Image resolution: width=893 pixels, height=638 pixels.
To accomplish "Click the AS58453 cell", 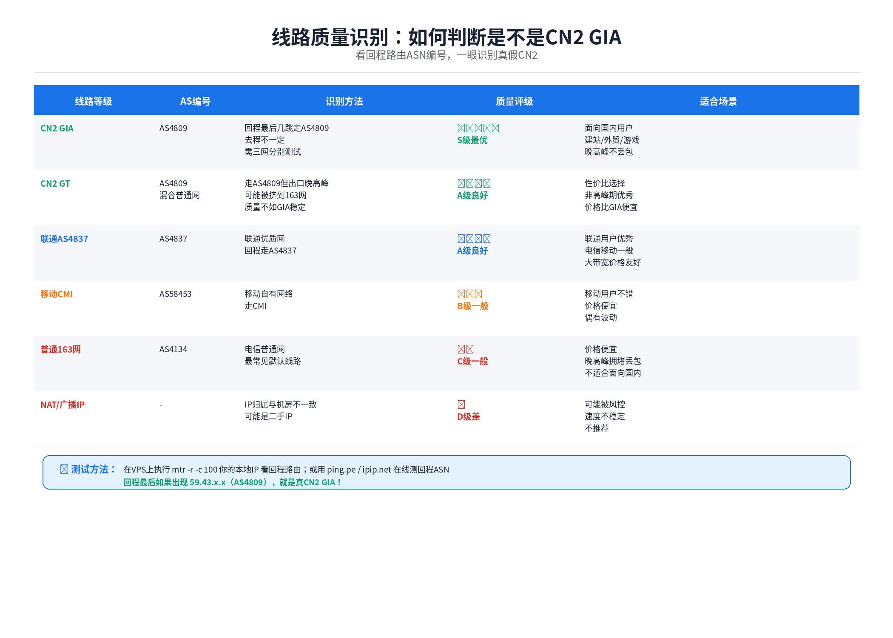I will point(175,294).
